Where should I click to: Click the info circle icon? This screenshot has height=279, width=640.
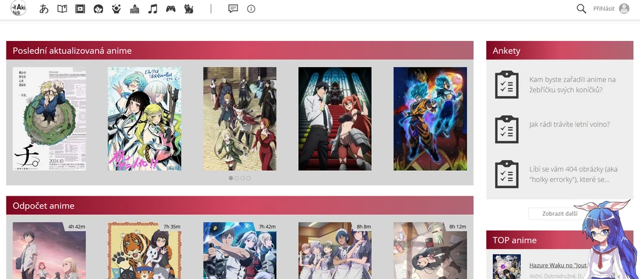pyautogui.click(x=251, y=9)
